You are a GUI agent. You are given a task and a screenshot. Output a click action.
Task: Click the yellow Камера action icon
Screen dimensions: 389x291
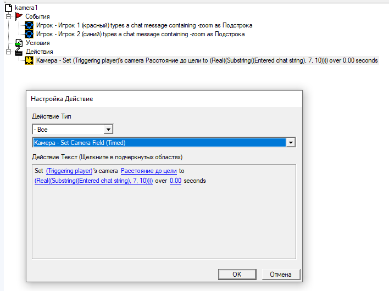point(29,60)
